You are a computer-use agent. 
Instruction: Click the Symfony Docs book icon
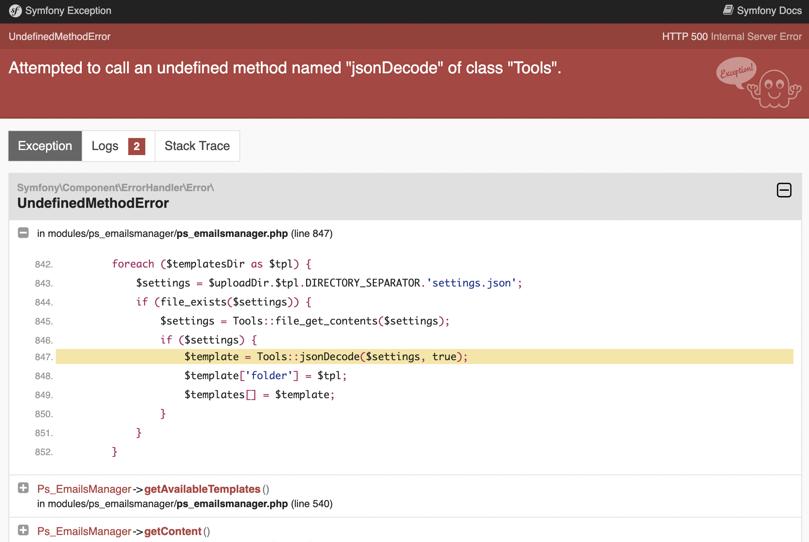coord(728,10)
